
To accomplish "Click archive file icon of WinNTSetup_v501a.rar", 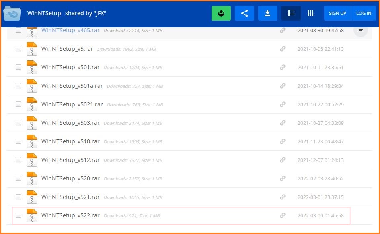I will (x=32, y=86).
